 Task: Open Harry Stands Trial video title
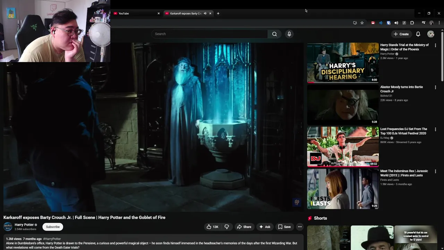[404, 47]
